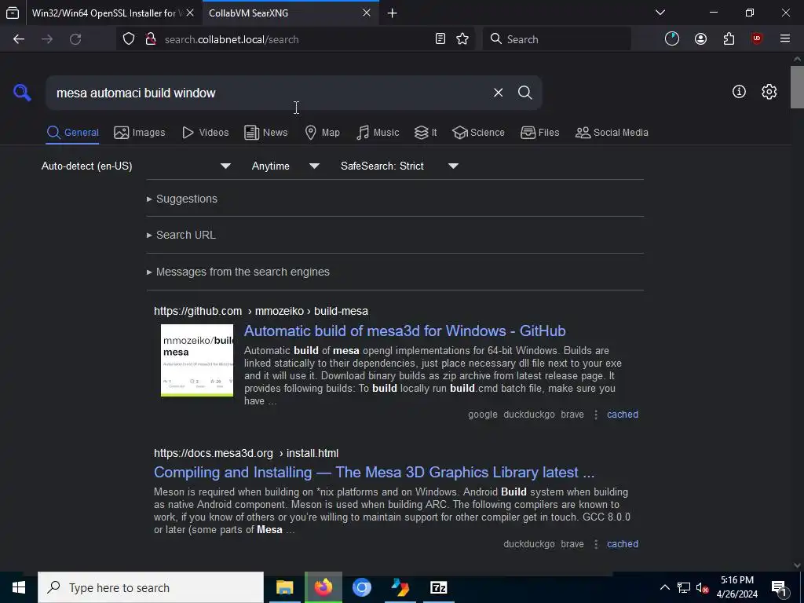Switch to Social Media category
804x603 pixels.
click(x=612, y=132)
